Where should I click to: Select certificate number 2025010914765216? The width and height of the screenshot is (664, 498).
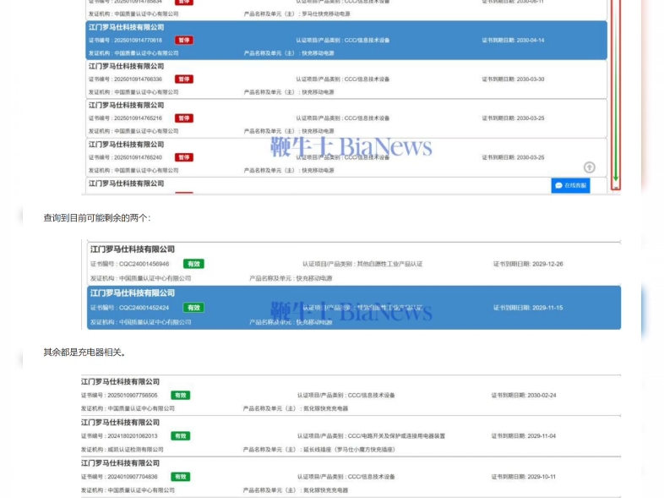[x=138, y=118]
